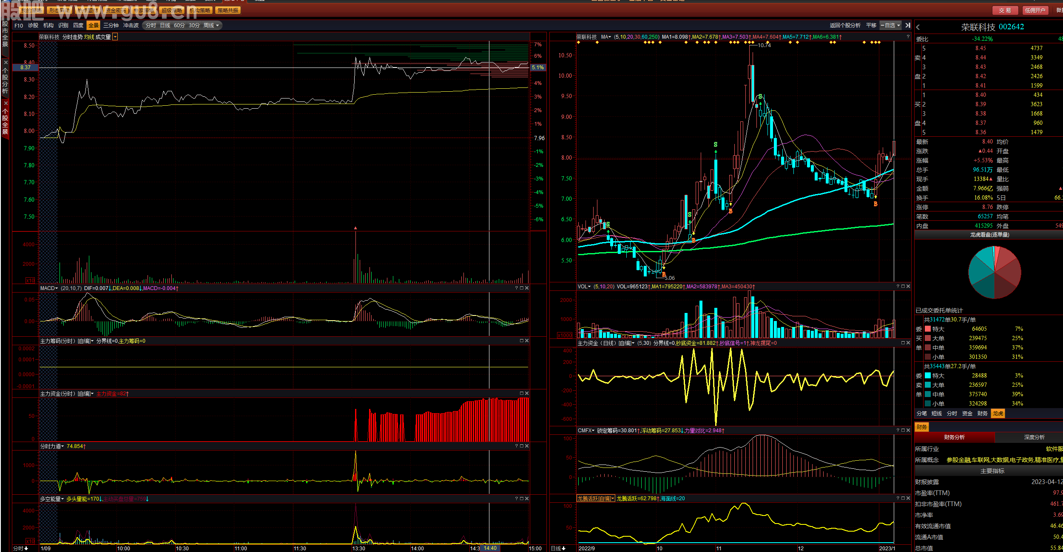The height and width of the screenshot is (552, 1063).
Task: Maximize the 主力资金(日线) panel
Action: (x=903, y=343)
